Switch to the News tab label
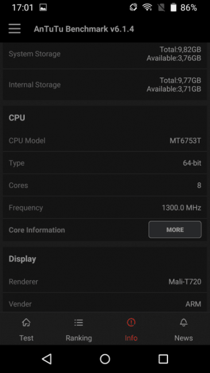210x373 pixels. [184, 338]
